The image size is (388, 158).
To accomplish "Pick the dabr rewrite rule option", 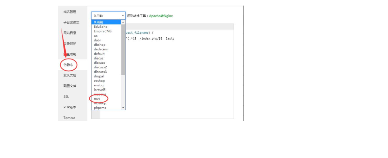I will pyautogui.click(x=106, y=40).
